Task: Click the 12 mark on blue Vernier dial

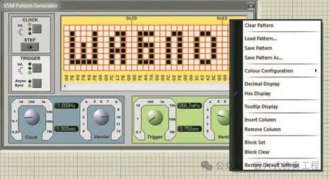Action: point(118,131)
